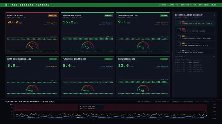This screenshot has height=124, width=222.
Task: Select the 15.2 ppm reading
Action: (x=70, y=22)
